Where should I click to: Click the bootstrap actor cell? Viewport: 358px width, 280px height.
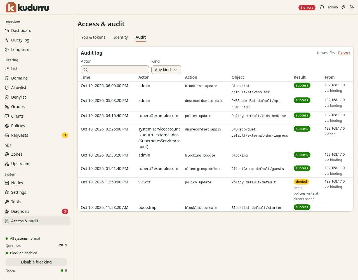coord(147,207)
